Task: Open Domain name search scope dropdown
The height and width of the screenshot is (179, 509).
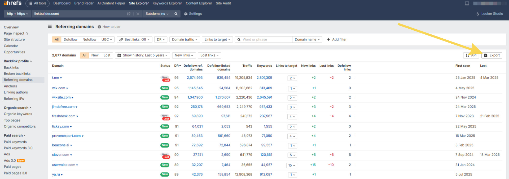Action: click(x=307, y=39)
